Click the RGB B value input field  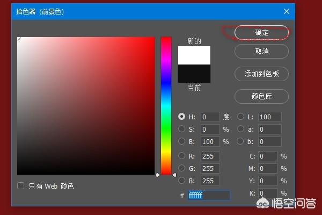pyautogui.click(x=210, y=181)
